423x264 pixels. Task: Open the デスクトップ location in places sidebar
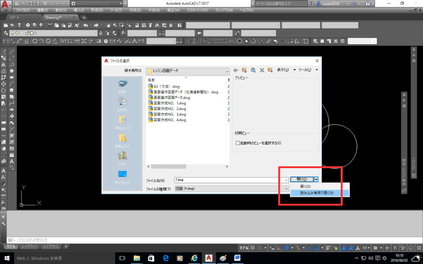coord(122,177)
